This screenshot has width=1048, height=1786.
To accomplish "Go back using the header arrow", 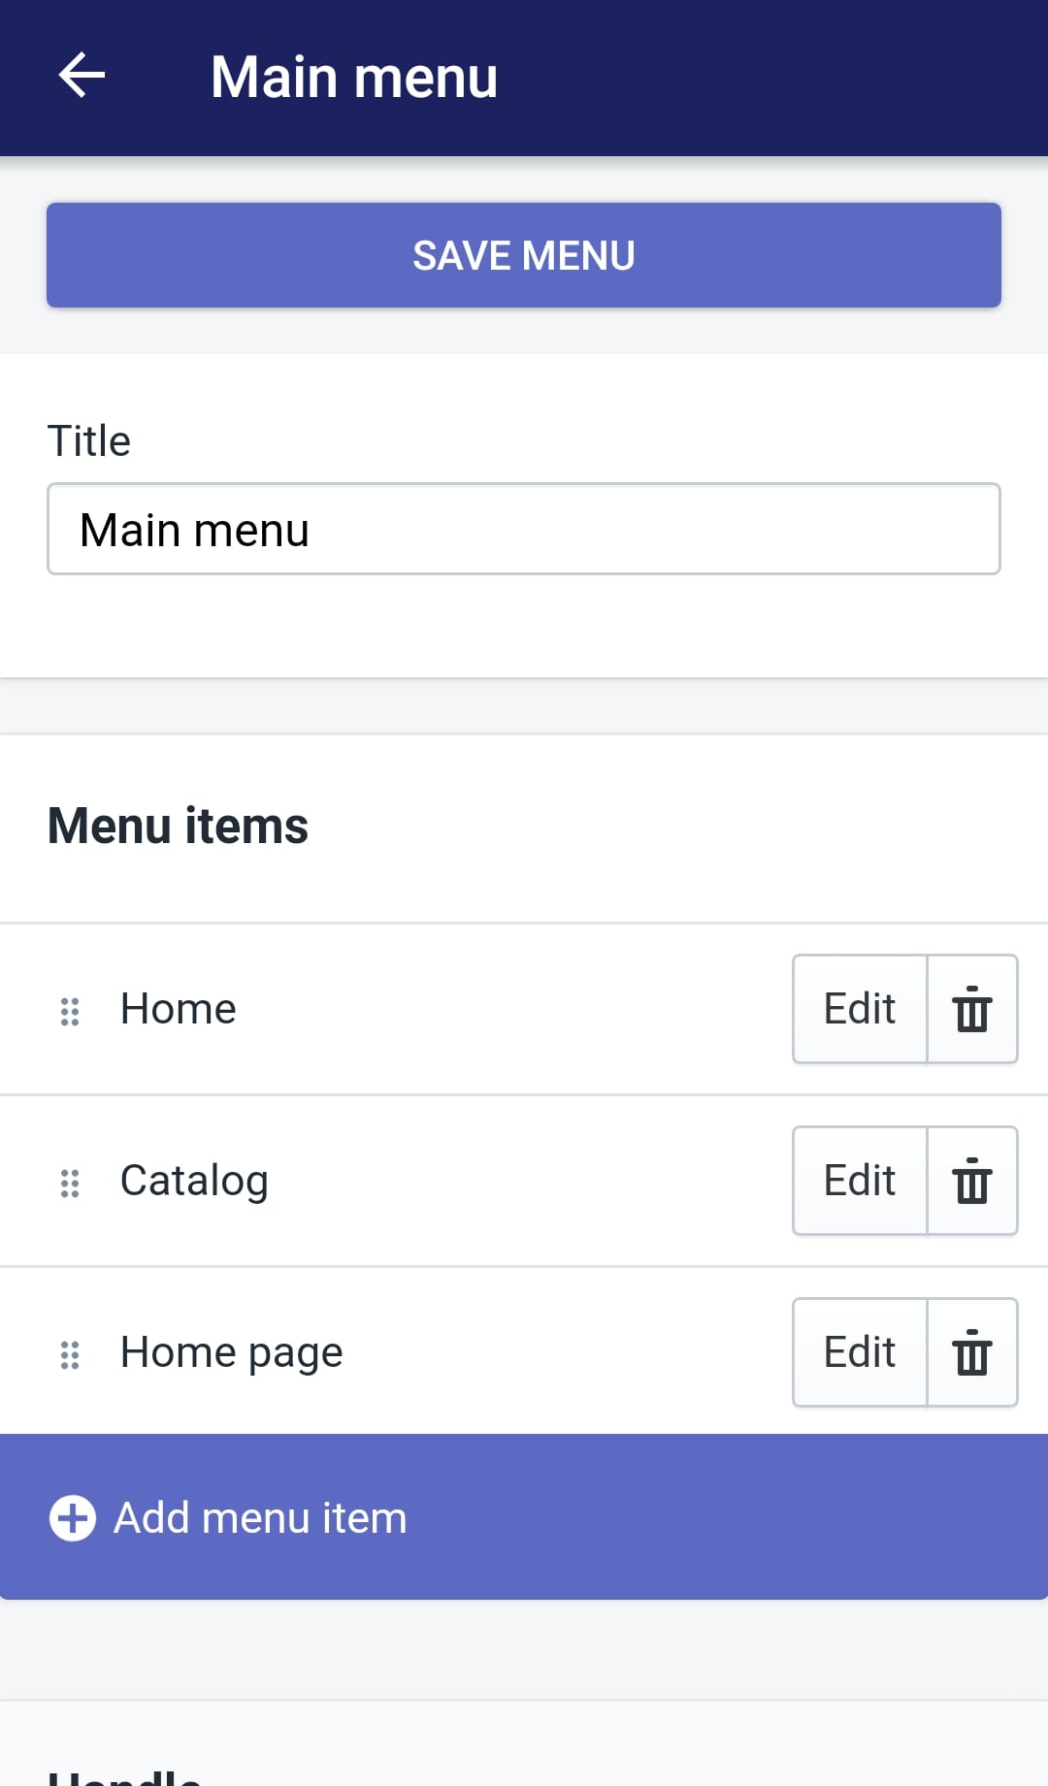I will click(x=82, y=76).
